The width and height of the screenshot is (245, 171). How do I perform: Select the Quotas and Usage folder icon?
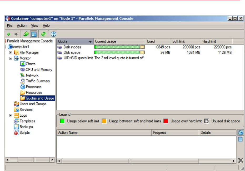(x=23, y=98)
